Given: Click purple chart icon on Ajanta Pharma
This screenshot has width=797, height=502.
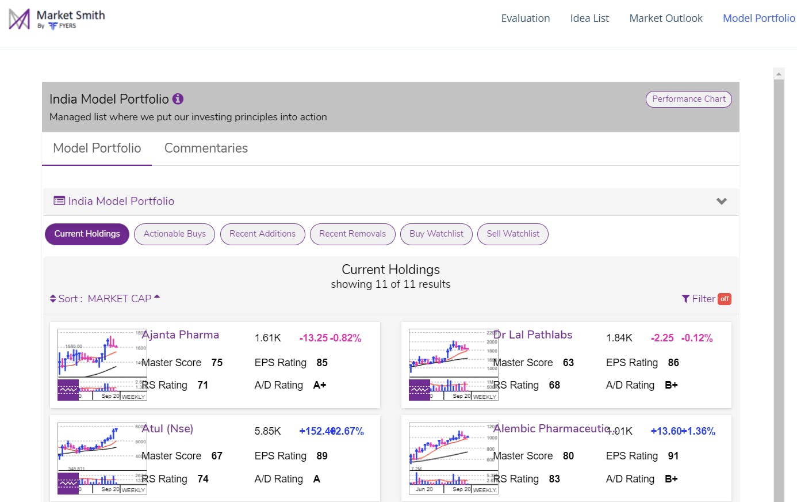Looking at the screenshot, I should click(68, 390).
